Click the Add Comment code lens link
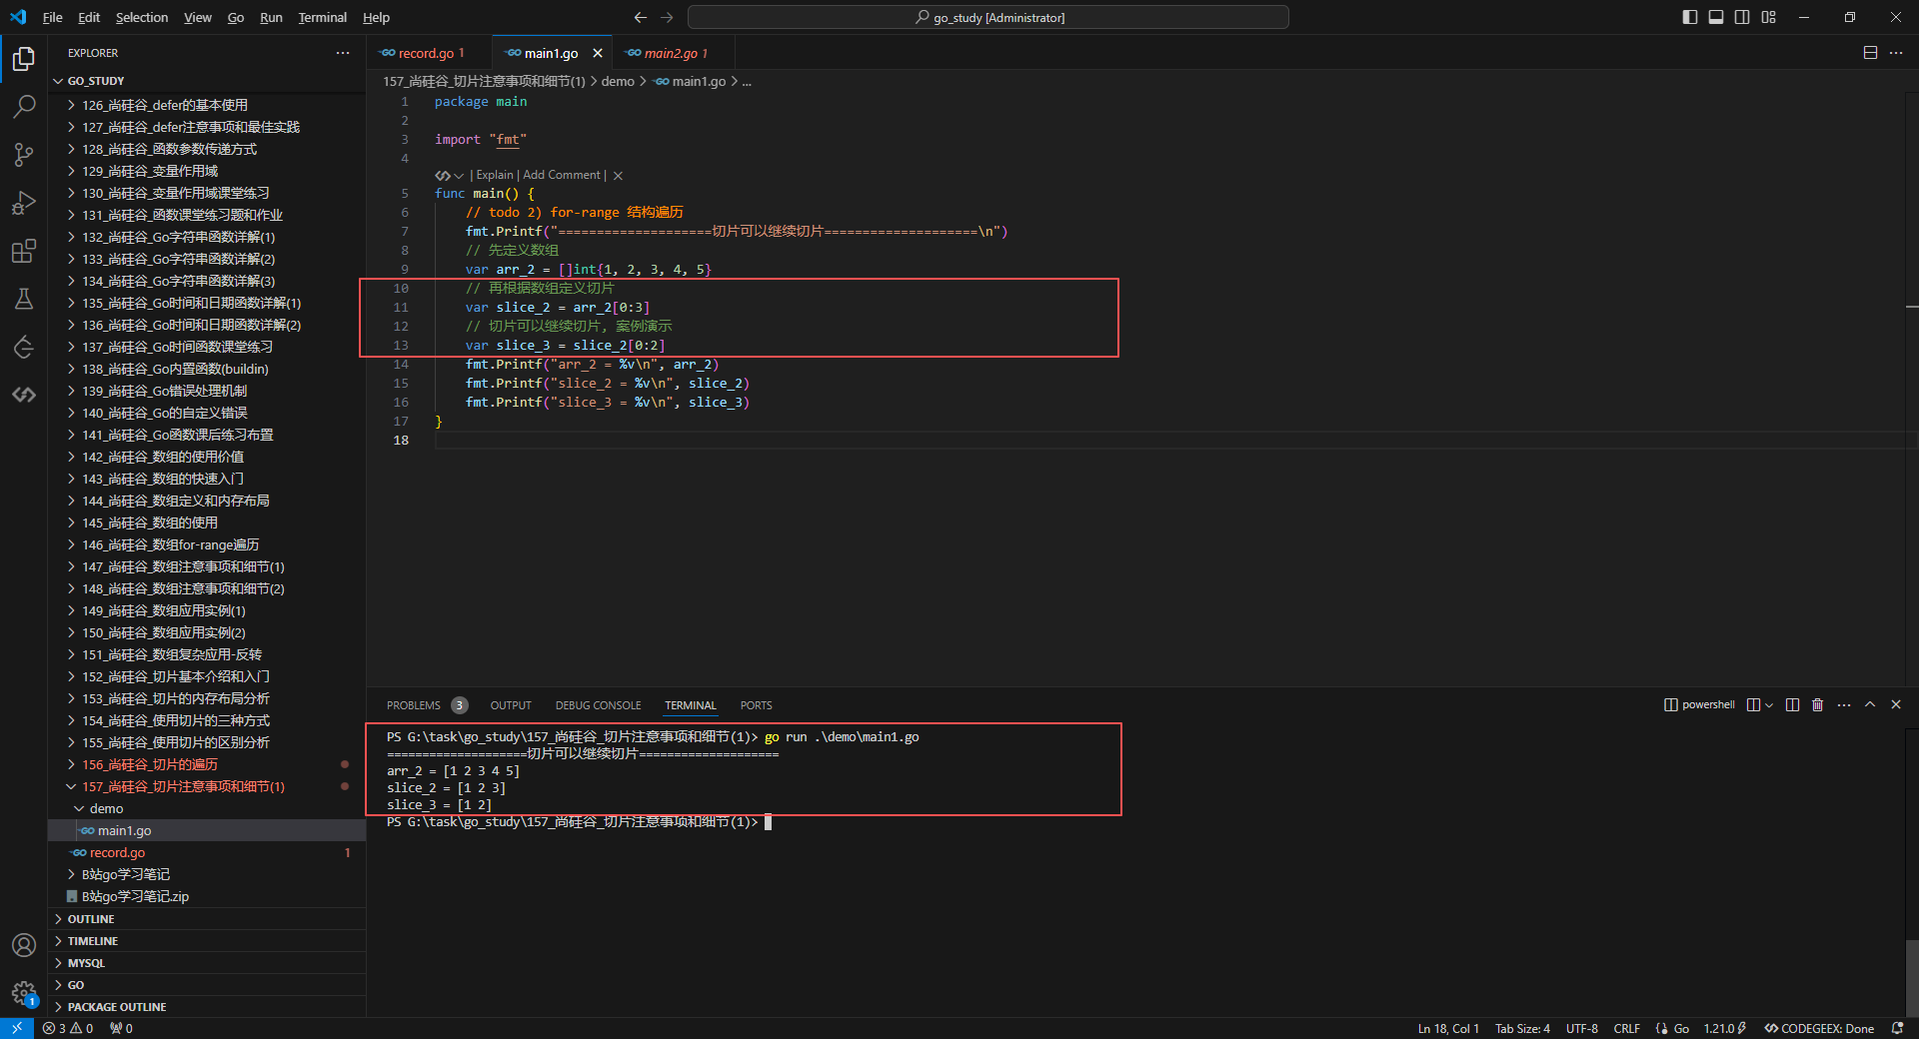The image size is (1919, 1039). click(x=562, y=175)
